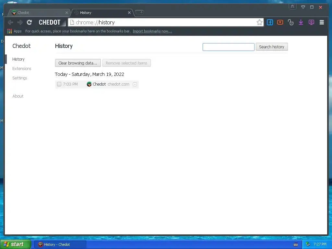The height and width of the screenshot is (249, 332).
Task: Close the History tab
Action: pyautogui.click(x=129, y=13)
